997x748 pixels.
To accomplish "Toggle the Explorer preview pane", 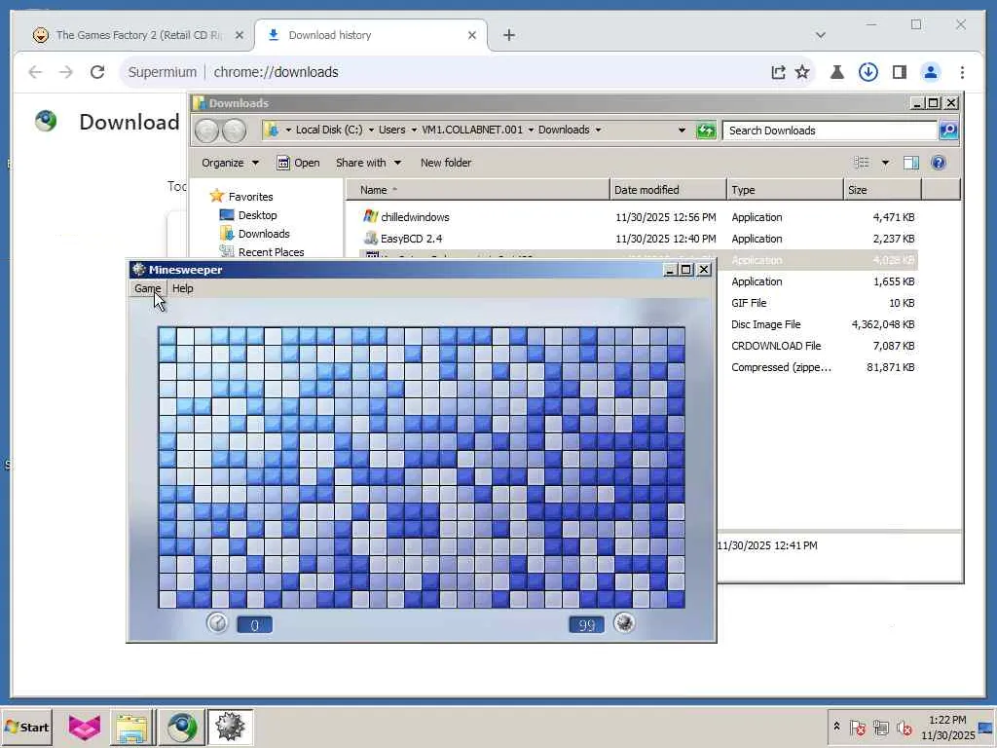I will tap(910, 163).
